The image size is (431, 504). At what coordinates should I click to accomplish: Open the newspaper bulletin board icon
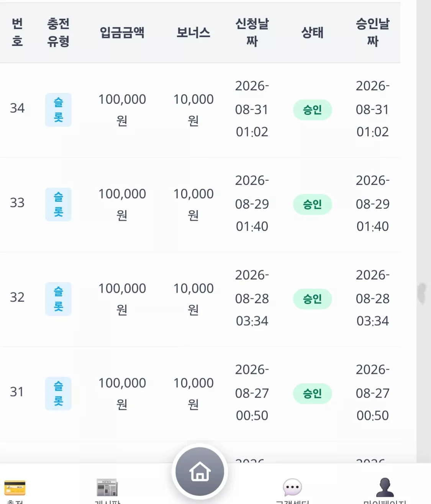[x=107, y=488]
